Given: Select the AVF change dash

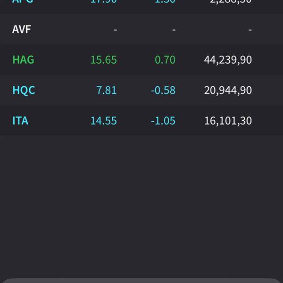Looking at the screenshot, I should coord(174,29).
